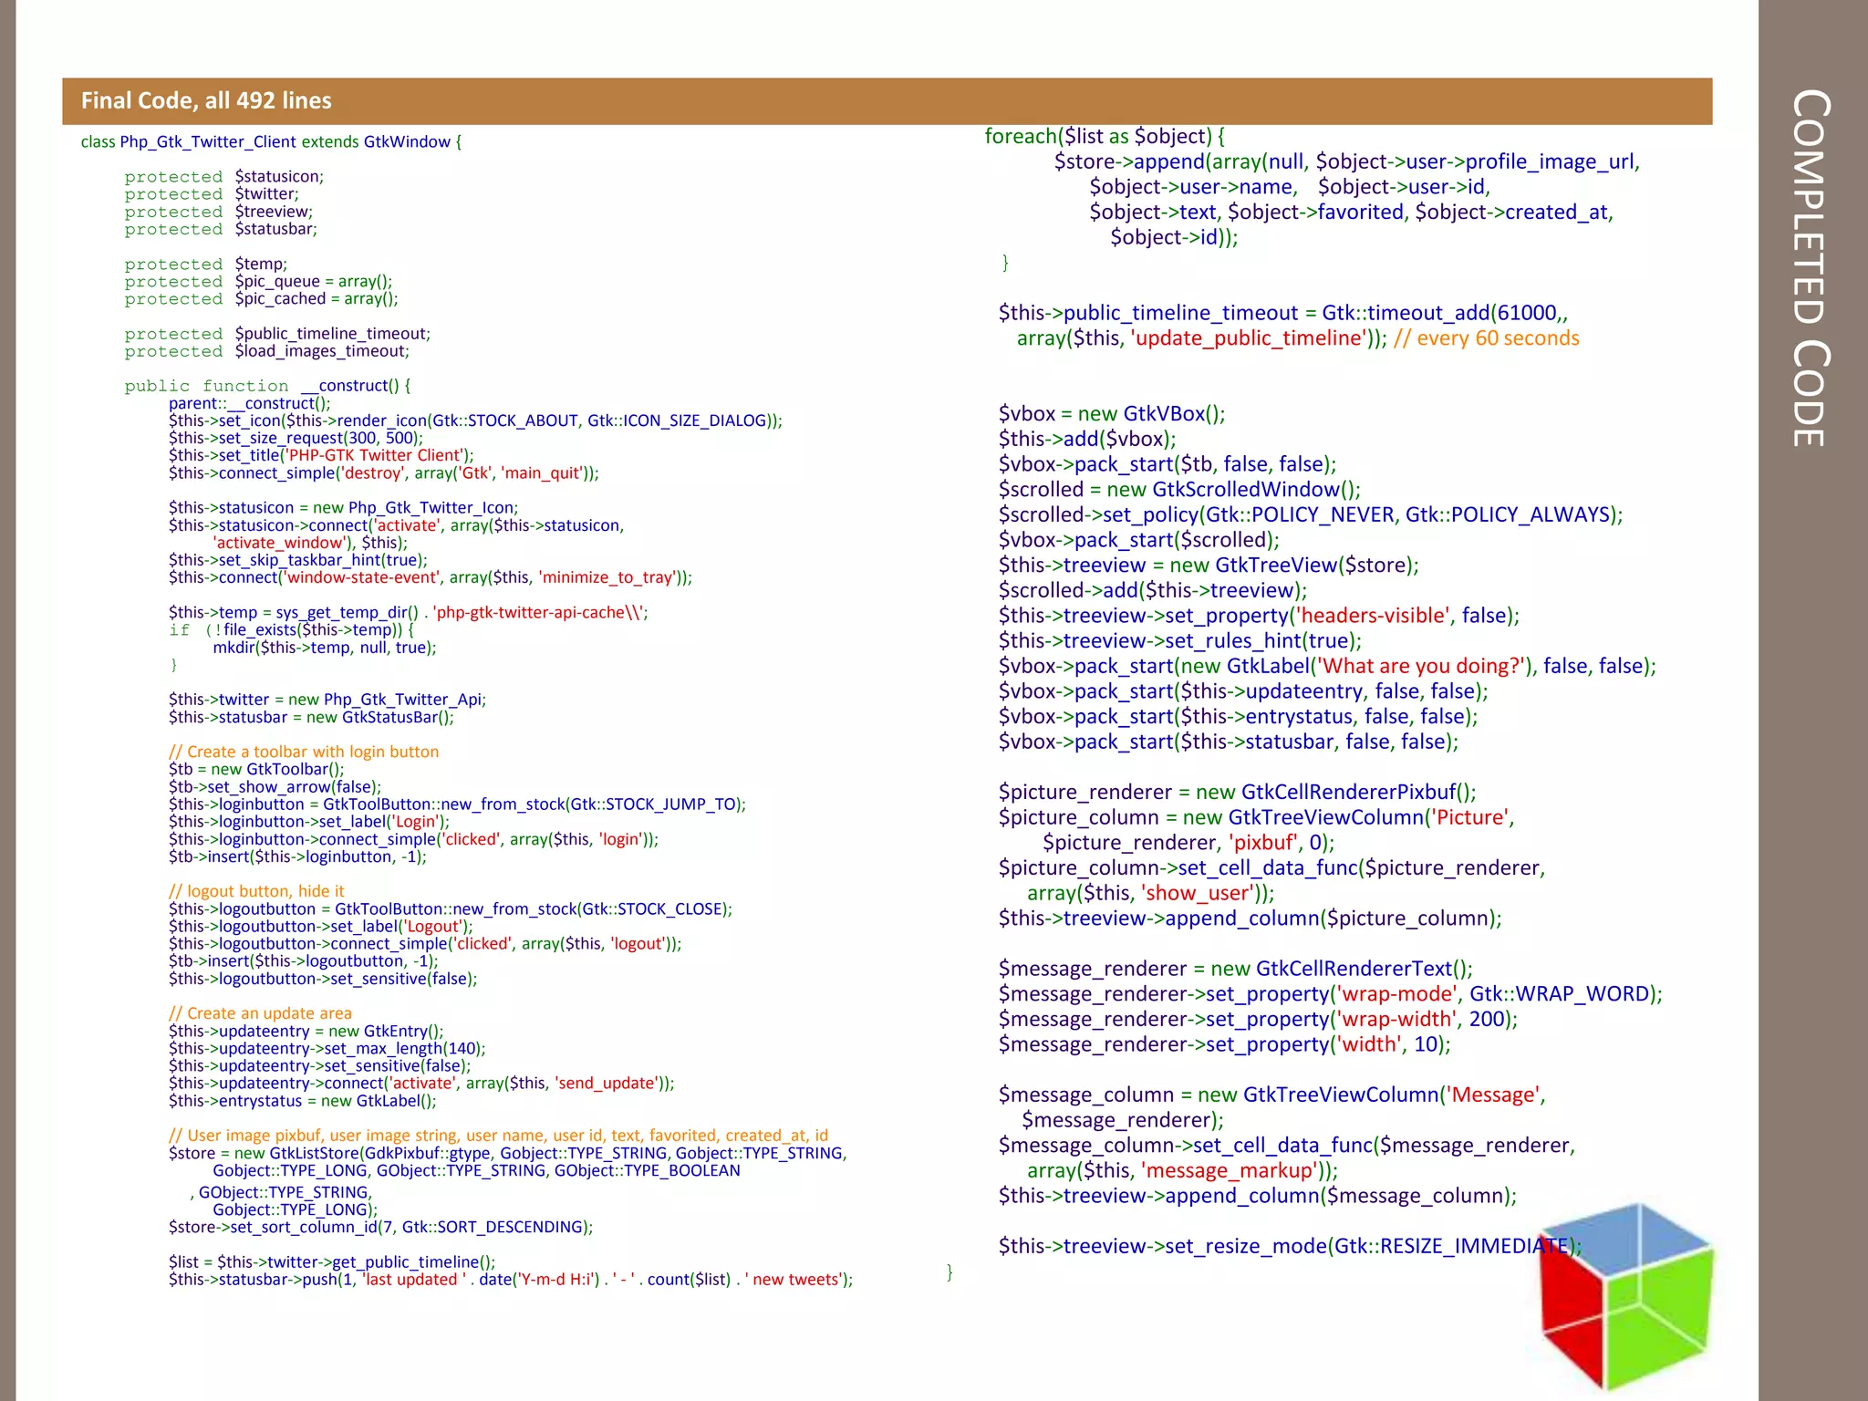Click the 'protected $statusbar;' declaration line
1868x1401 pixels.
[222, 229]
